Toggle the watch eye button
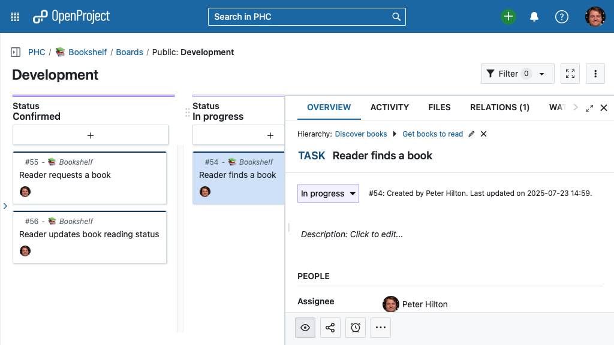This screenshot has width=614, height=345. [305, 328]
